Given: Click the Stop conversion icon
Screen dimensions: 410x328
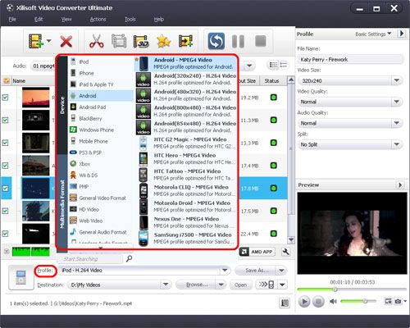Looking at the screenshot, I should click(x=261, y=41).
